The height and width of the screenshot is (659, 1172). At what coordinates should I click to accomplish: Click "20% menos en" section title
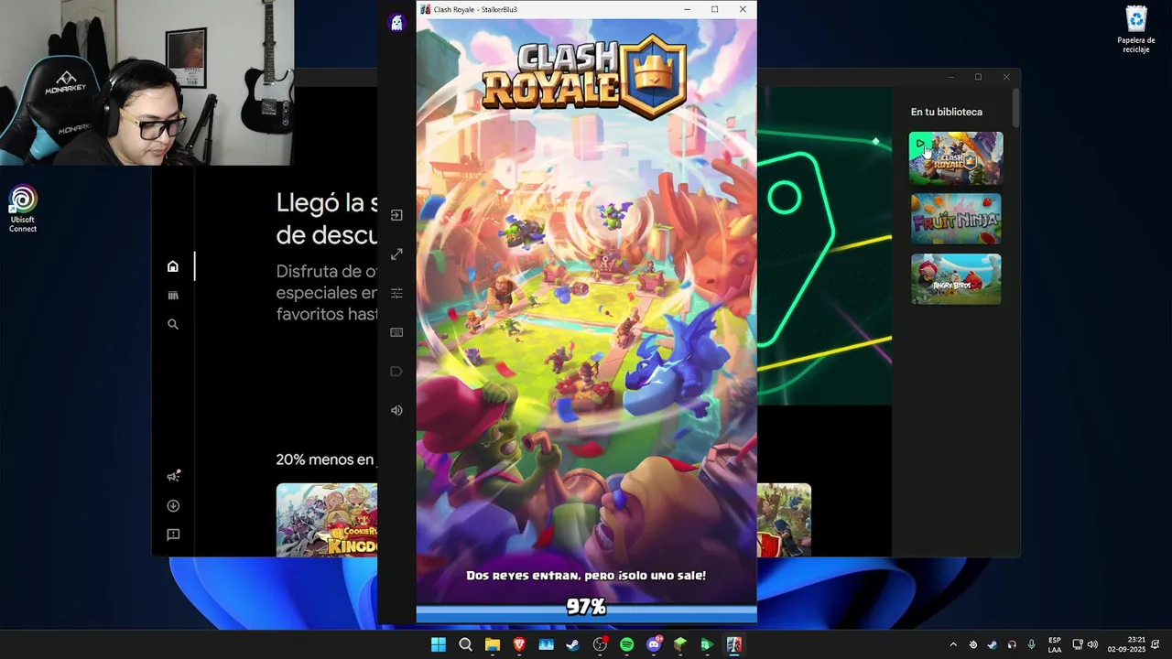[326, 459]
